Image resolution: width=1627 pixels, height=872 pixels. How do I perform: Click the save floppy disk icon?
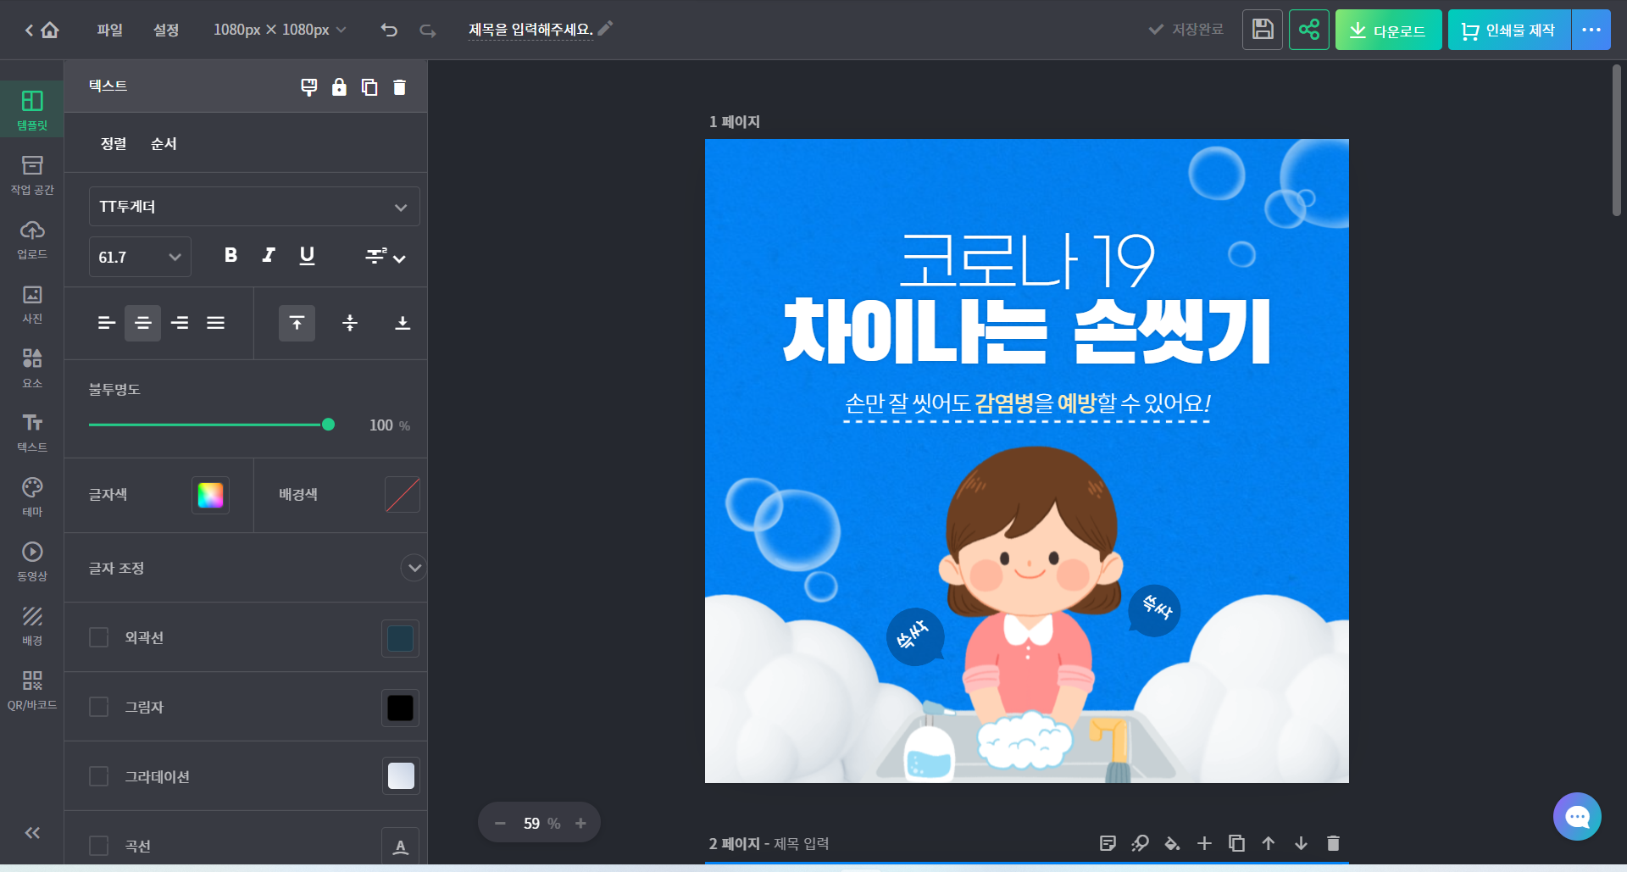coord(1263,30)
